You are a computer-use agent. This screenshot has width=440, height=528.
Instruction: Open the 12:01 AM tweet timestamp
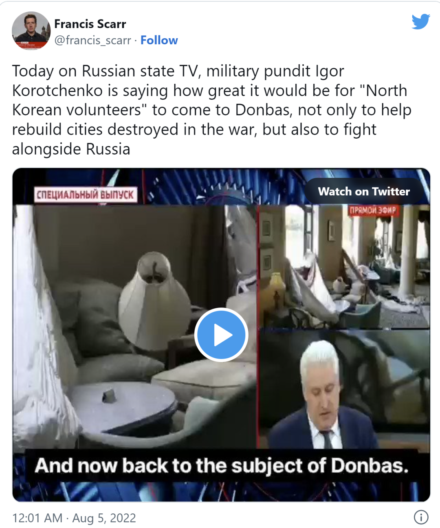click(37, 518)
